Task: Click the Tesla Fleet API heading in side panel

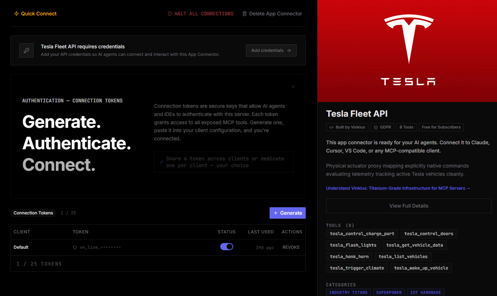Action: point(357,114)
